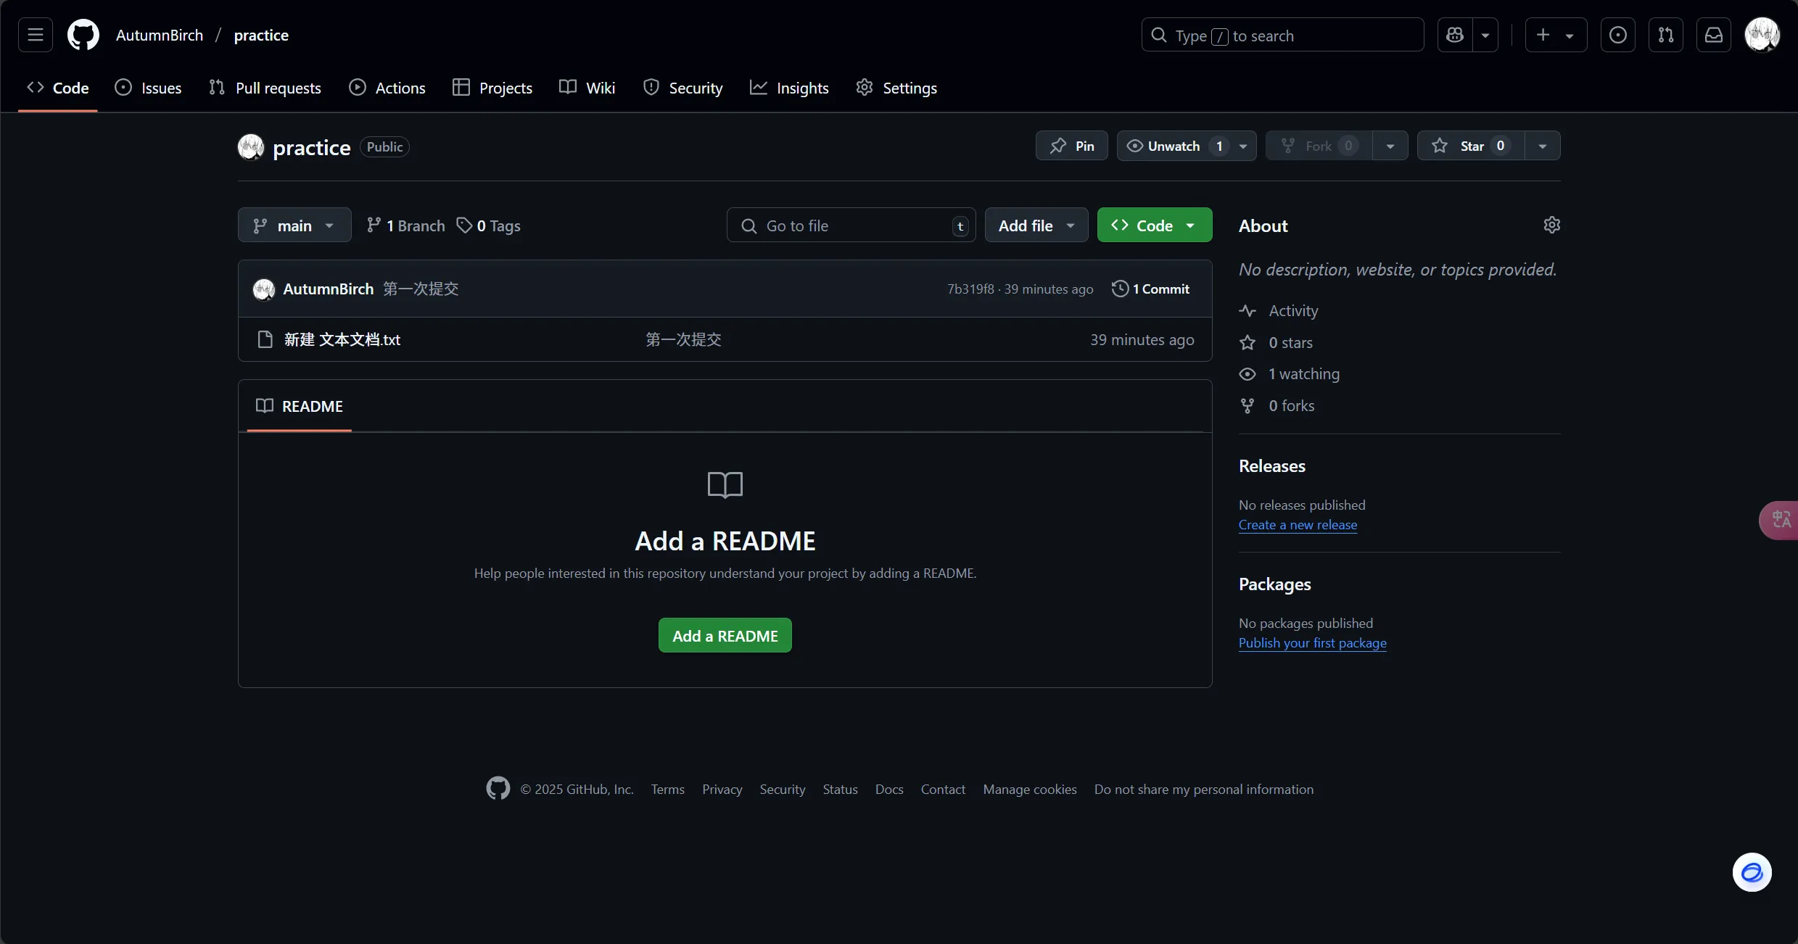1798x944 pixels.
Task: Open the hamburger navigation menu
Action: 36,35
